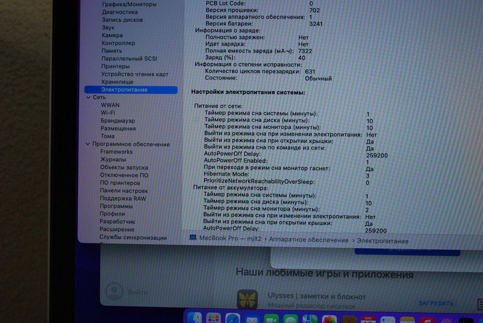Screen dimensions: 483x323
Task: Click Аппаратное обеспечение in the path bar
Action: tap(309, 240)
